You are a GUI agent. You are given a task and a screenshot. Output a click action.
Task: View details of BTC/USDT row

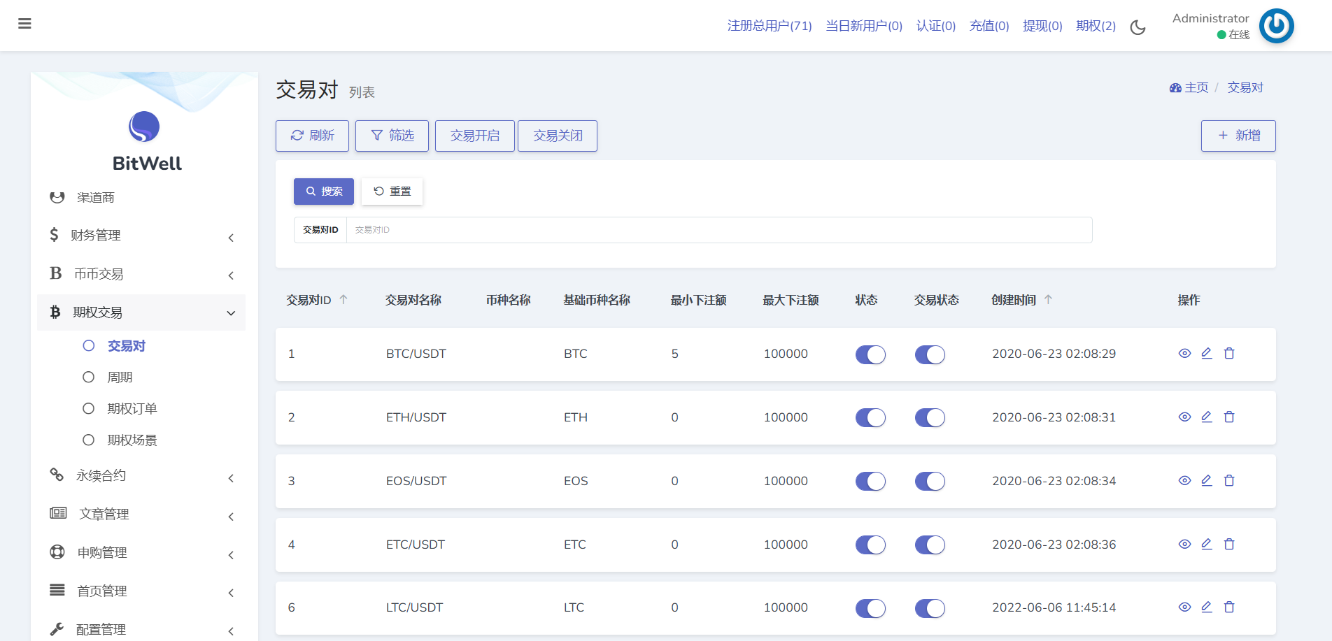1184,354
